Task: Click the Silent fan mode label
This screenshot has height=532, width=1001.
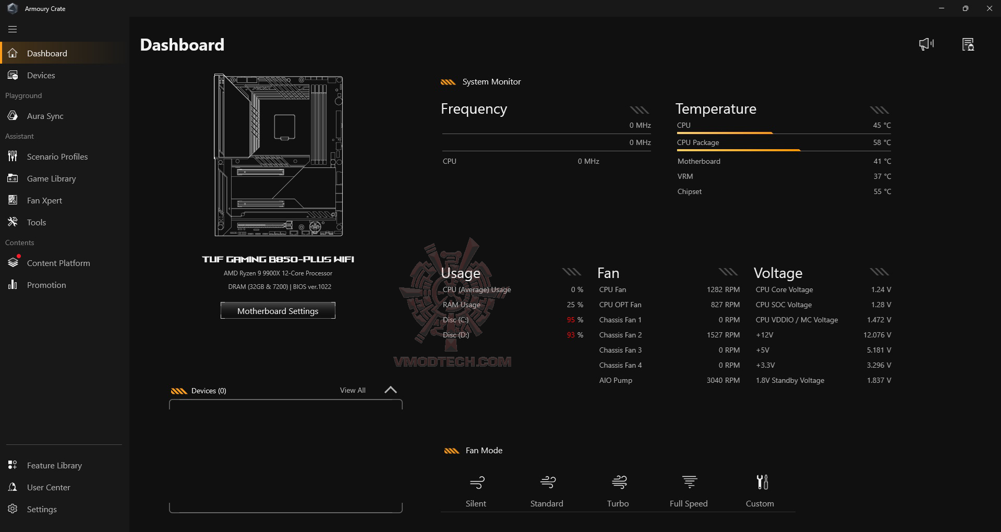Action: (476, 503)
